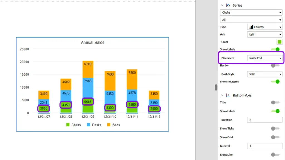
Task: Open the Dash Style dropdown
Action: pos(265,74)
